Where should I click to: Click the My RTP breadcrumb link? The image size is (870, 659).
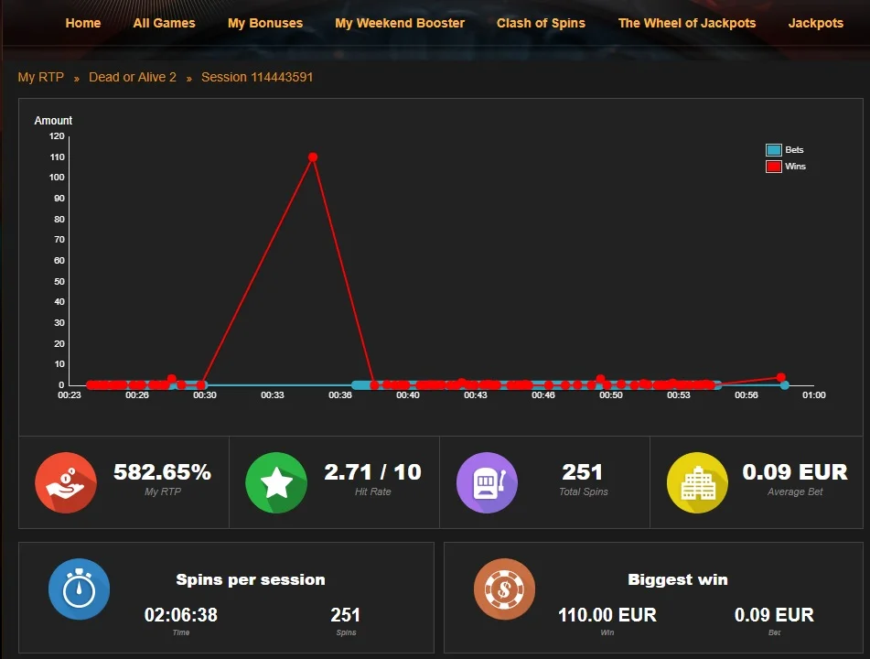click(x=41, y=77)
